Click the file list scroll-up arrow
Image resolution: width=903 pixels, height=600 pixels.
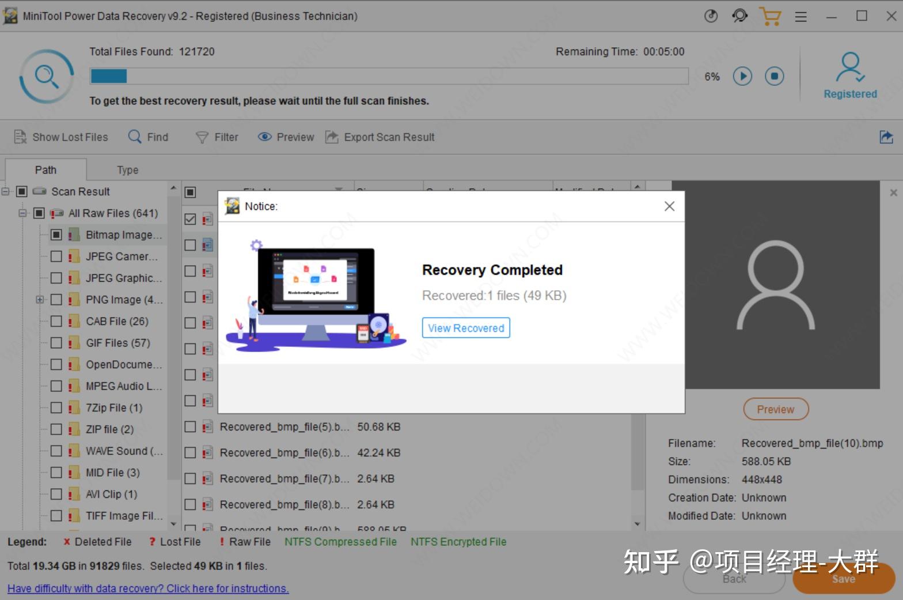[x=637, y=187]
